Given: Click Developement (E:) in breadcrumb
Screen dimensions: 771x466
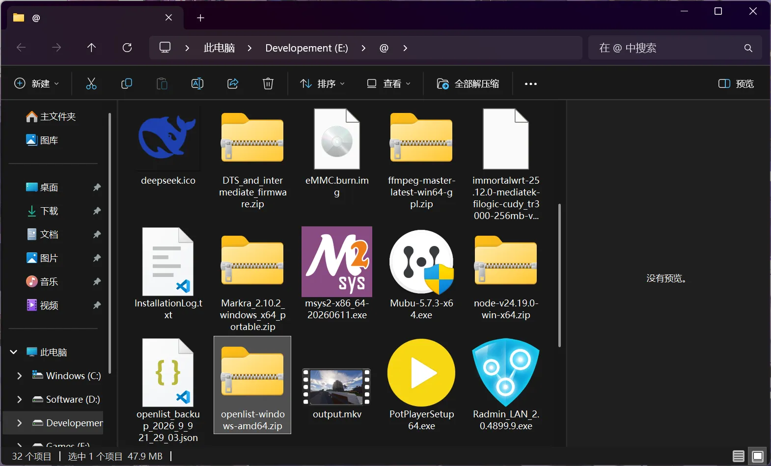Looking at the screenshot, I should point(307,48).
